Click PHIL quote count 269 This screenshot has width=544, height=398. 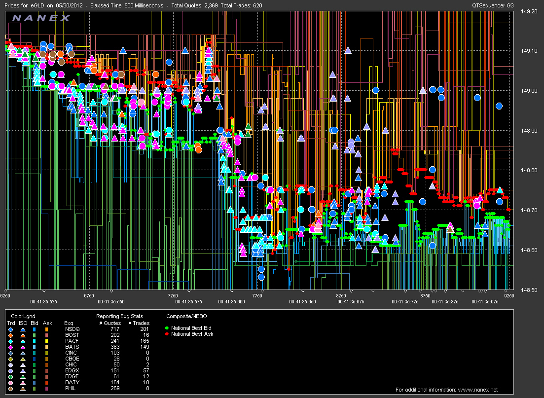115,388
